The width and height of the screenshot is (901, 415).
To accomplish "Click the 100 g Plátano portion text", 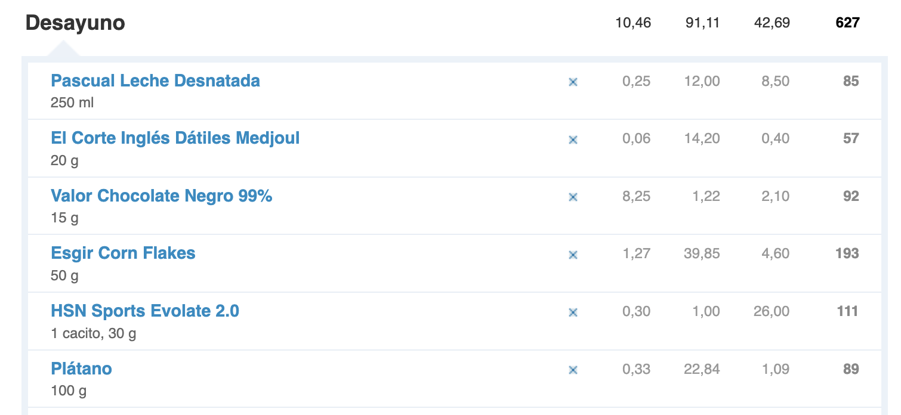I will pos(68,391).
